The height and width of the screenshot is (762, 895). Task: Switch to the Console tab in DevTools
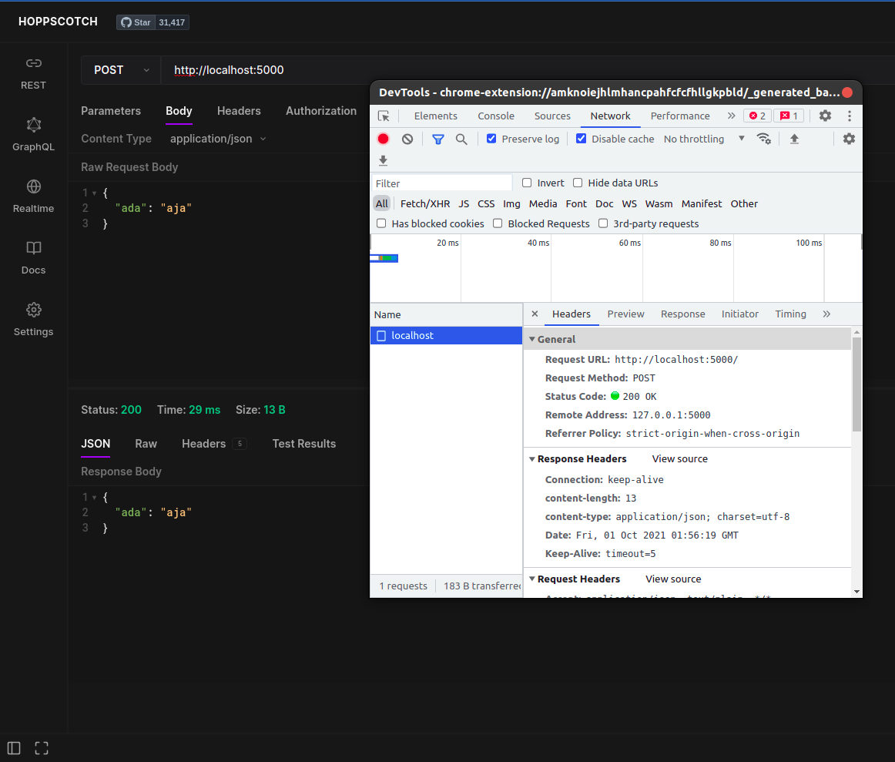click(495, 116)
